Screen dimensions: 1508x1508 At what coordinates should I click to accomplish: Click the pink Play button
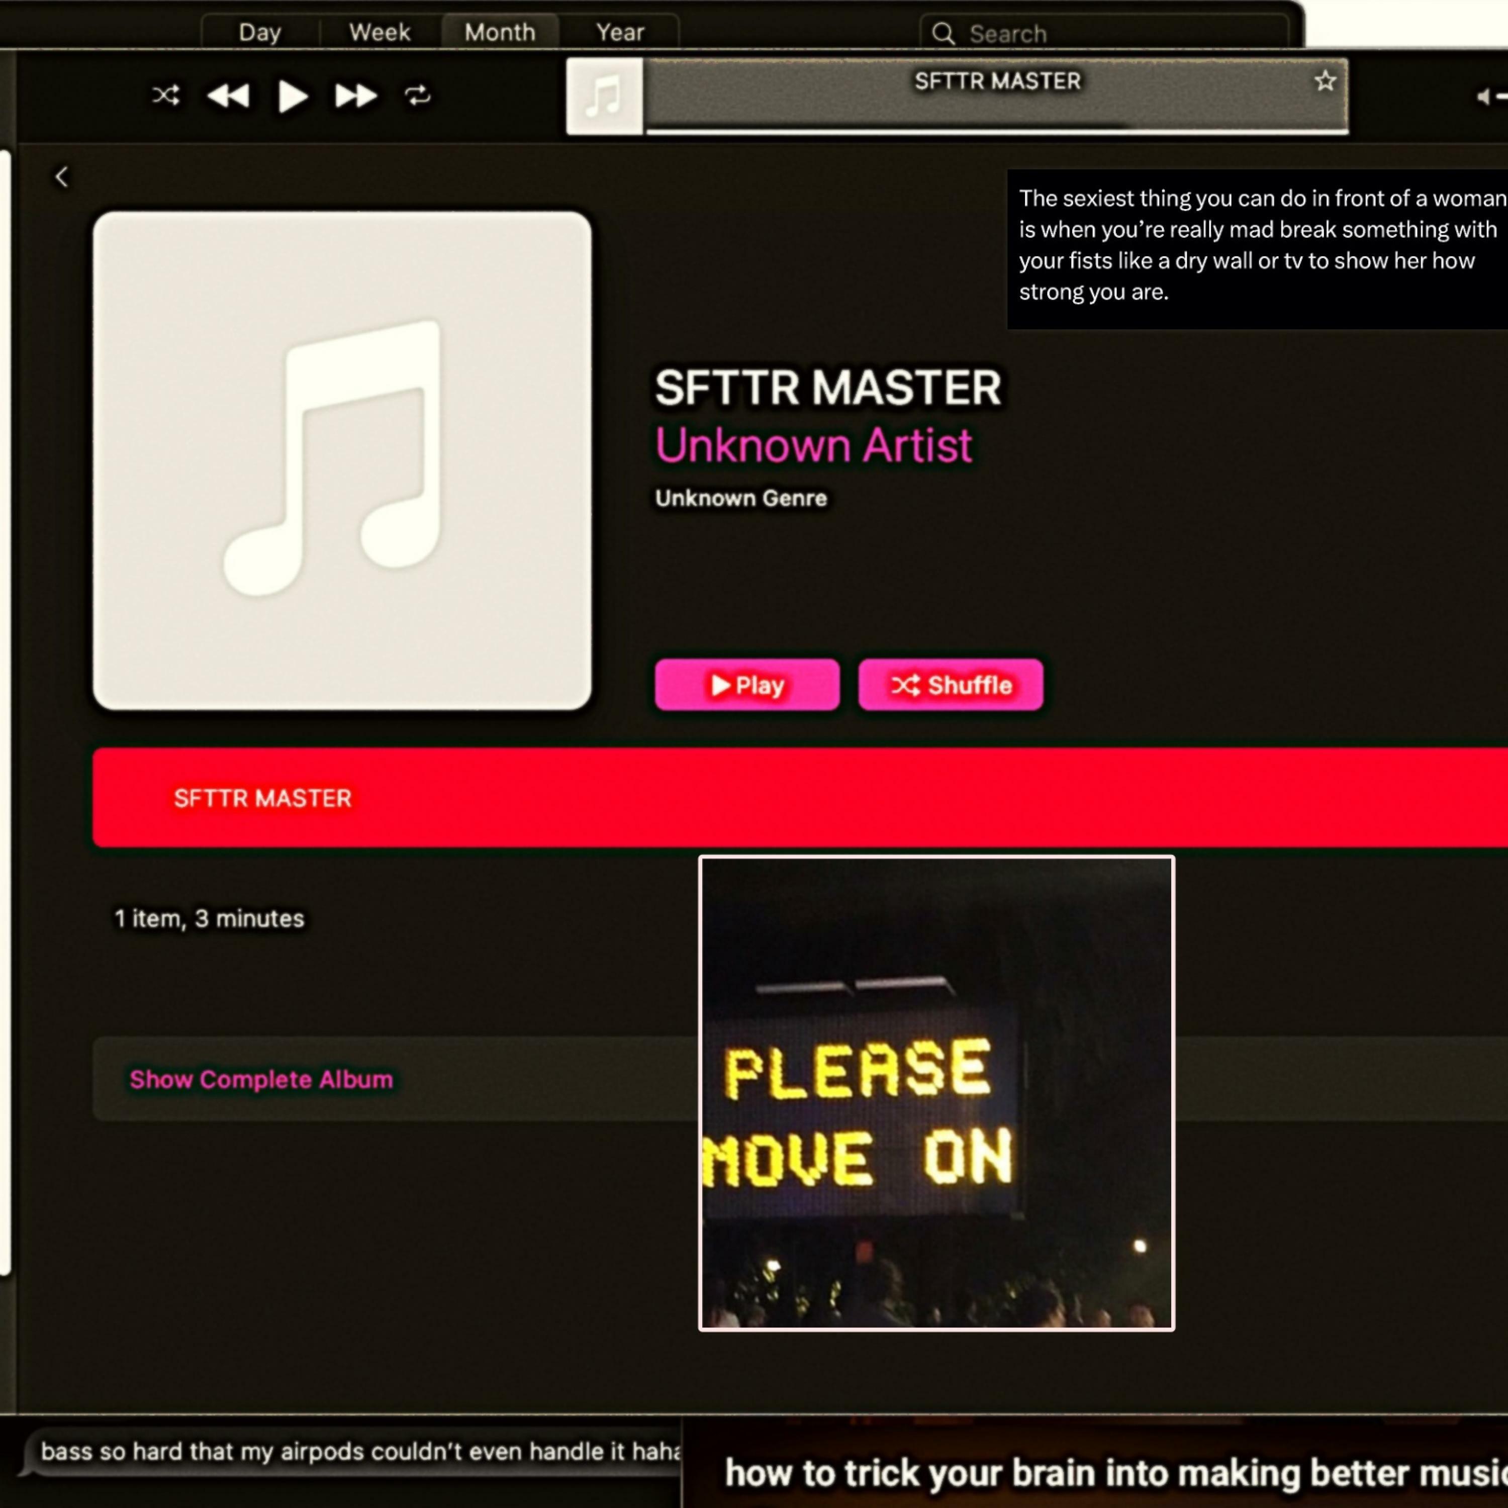point(747,685)
